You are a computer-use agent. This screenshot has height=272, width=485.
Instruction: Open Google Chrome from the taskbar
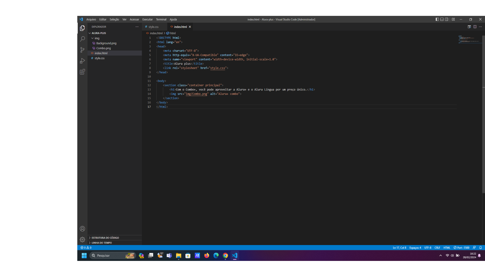point(225,256)
